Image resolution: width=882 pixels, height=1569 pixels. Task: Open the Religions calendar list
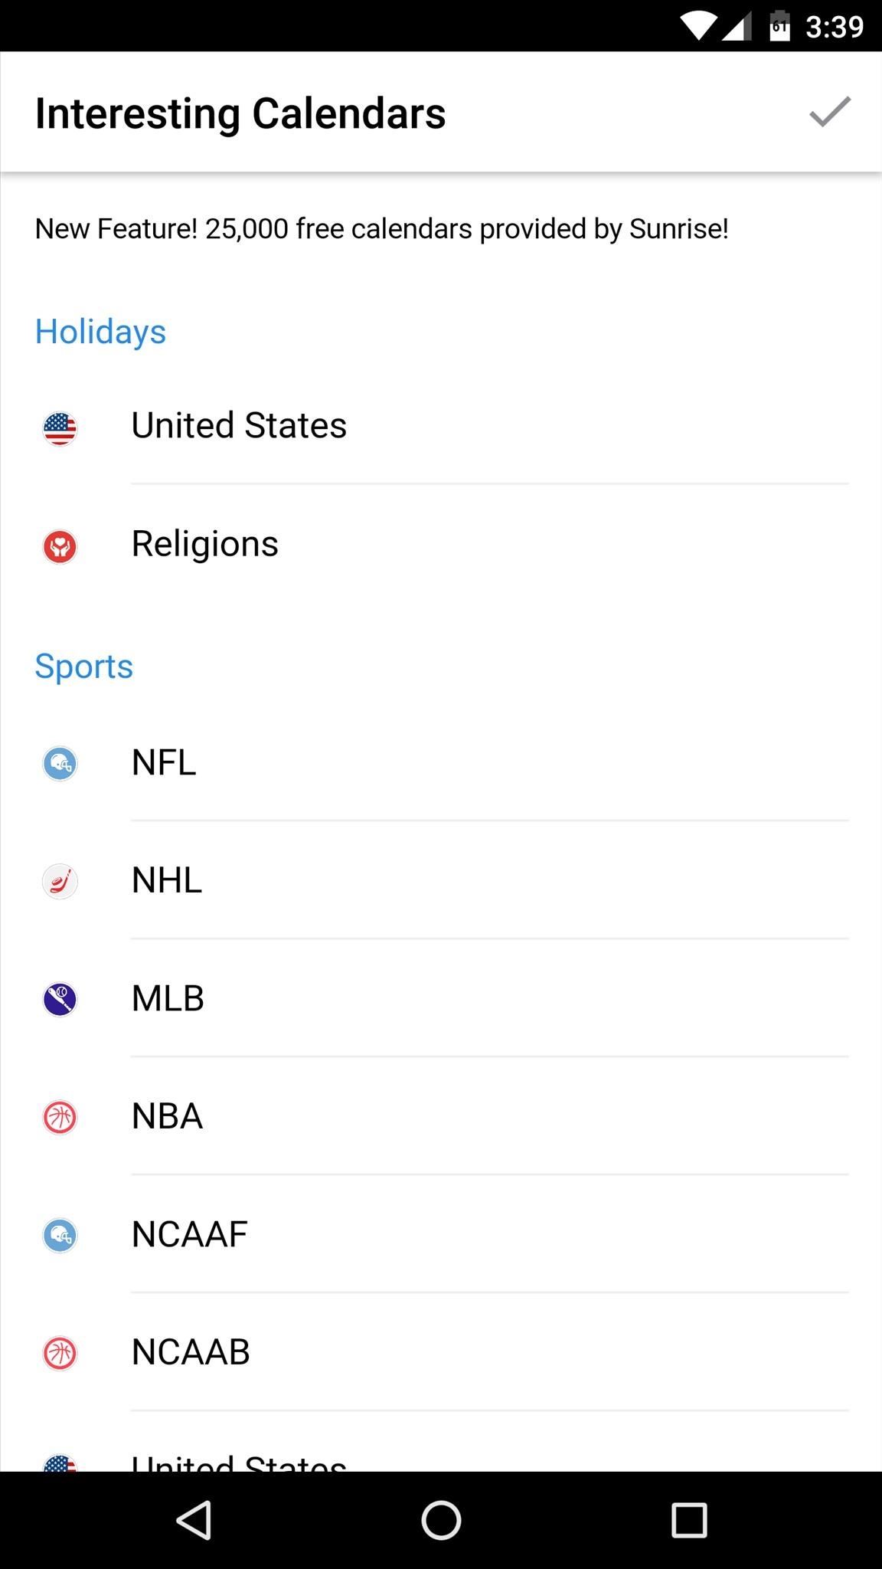[441, 544]
